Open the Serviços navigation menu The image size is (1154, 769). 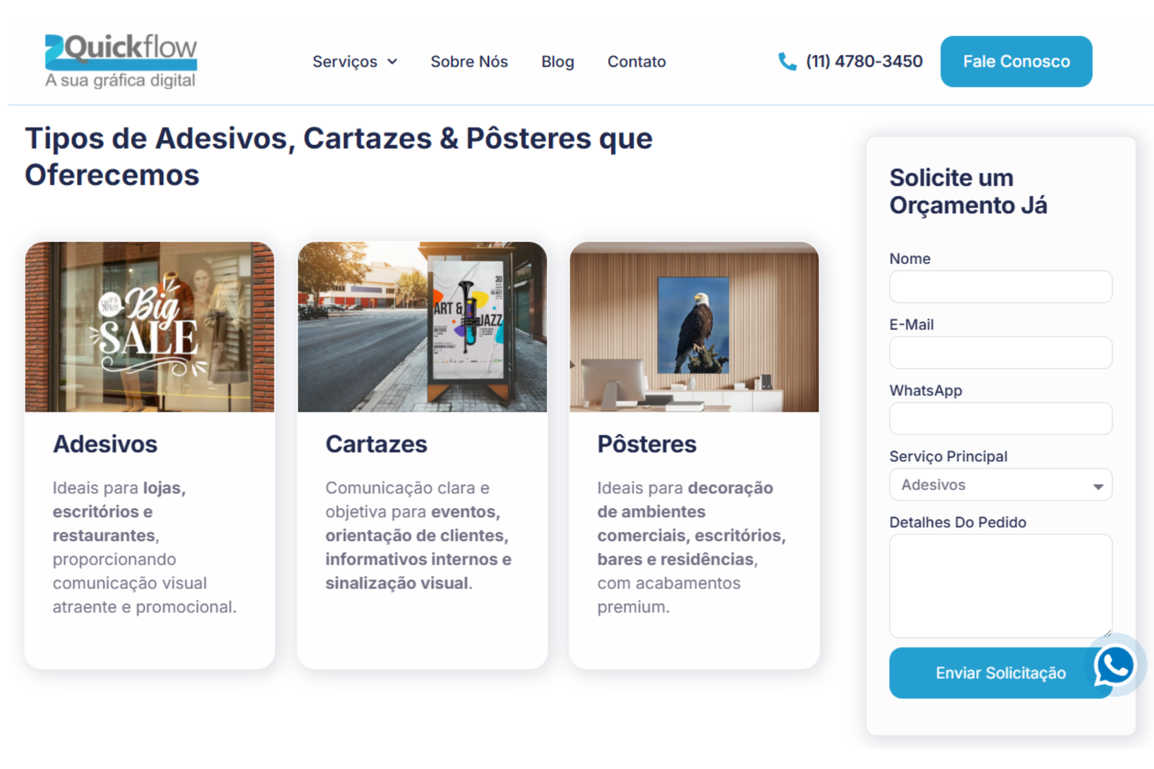pyautogui.click(x=346, y=62)
